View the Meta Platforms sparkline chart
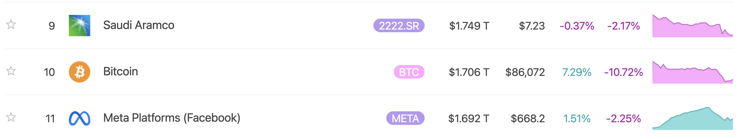The image size is (741, 139). pos(693,119)
